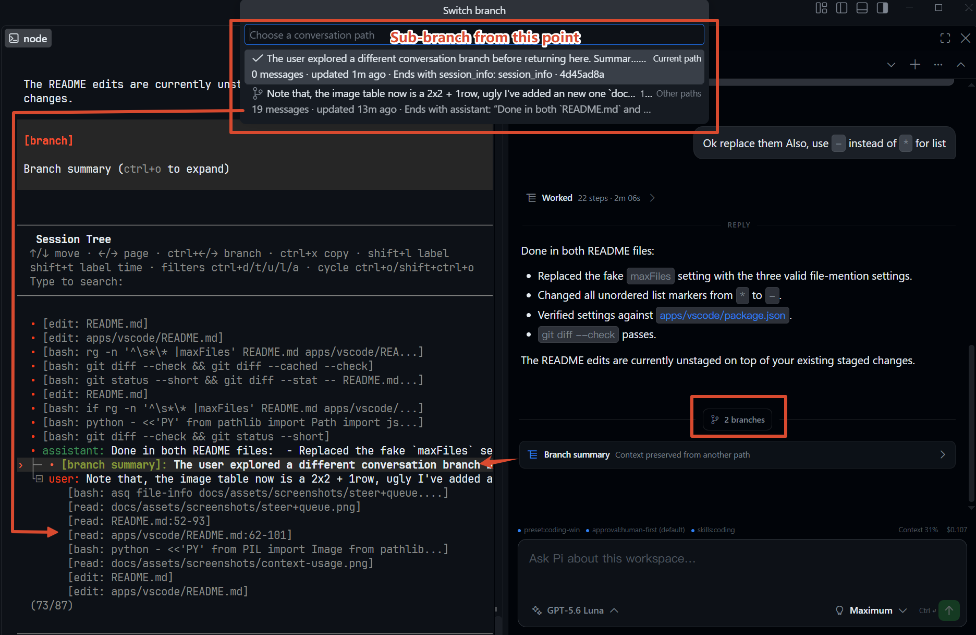Click the checkmark on the current path row
The width and height of the screenshot is (976, 635).
[x=257, y=58]
